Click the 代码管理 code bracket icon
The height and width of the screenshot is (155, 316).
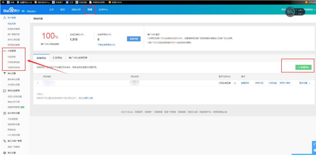[x=5, y=51]
